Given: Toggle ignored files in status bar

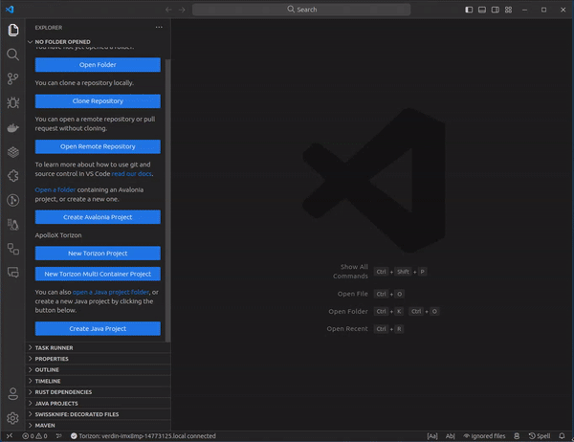Looking at the screenshot, I should pyautogui.click(x=484, y=435).
